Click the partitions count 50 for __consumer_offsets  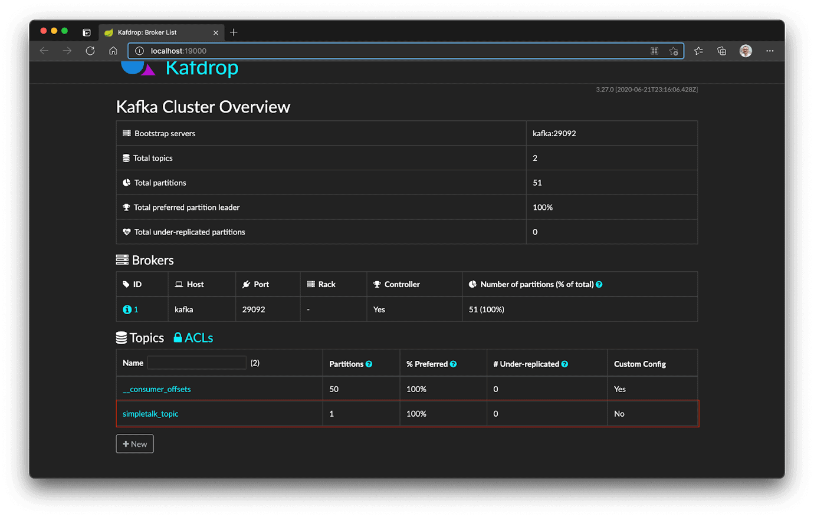[x=334, y=389]
